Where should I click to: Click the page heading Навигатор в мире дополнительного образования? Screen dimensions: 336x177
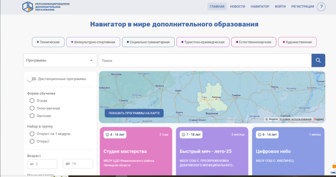tap(174, 24)
